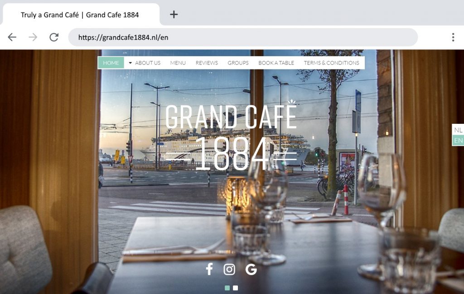The height and width of the screenshot is (294, 464).
Task: Open the Facebook page icon
Action: coord(209,269)
